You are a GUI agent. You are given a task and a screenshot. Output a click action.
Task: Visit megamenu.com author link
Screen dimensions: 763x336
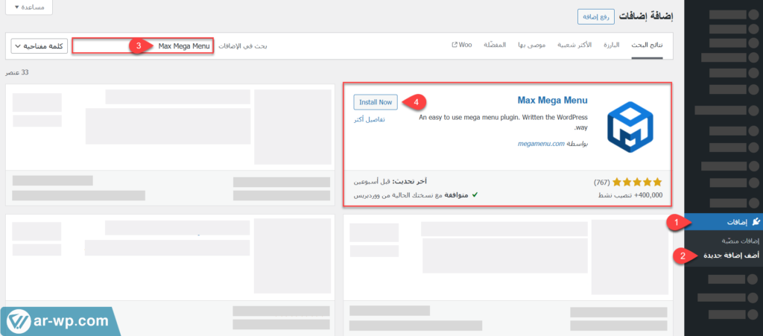[541, 144]
